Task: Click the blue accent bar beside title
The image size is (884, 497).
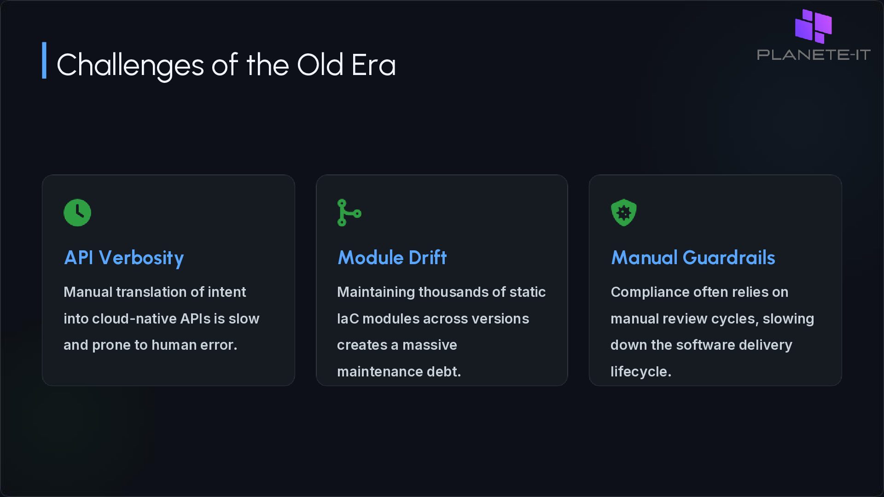Action: (44, 60)
